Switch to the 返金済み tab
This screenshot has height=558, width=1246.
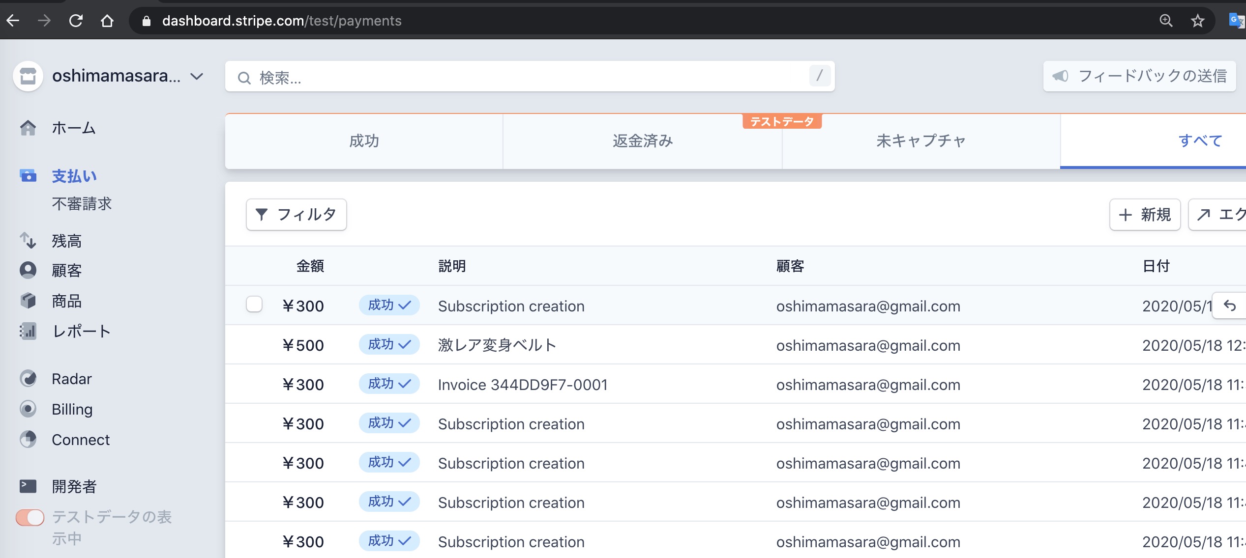point(642,141)
